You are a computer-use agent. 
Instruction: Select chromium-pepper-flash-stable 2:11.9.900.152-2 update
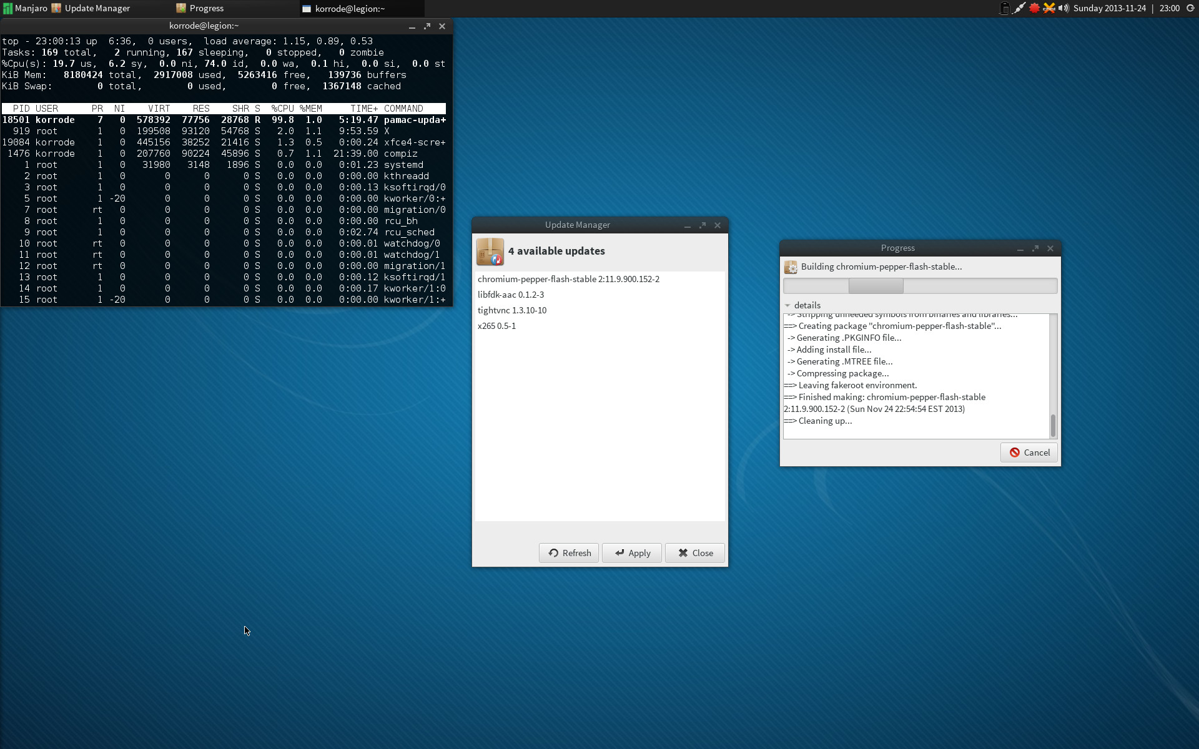point(599,279)
